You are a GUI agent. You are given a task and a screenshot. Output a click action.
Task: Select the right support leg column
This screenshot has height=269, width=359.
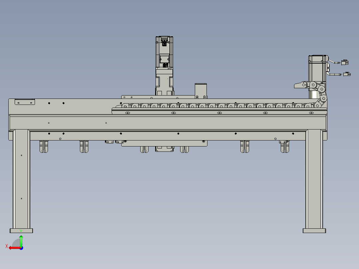point(314,179)
